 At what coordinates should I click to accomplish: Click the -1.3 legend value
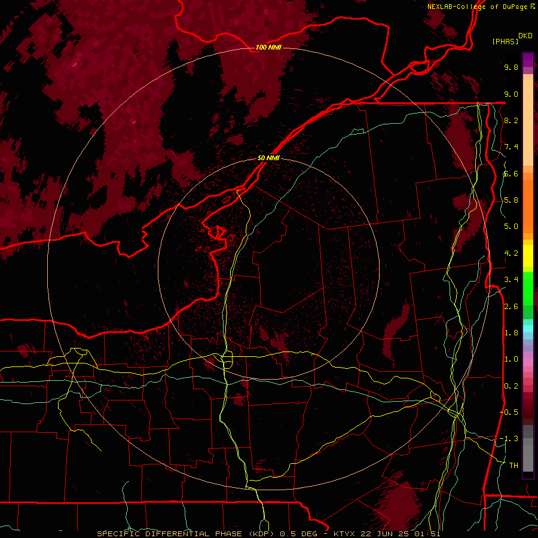click(509, 439)
